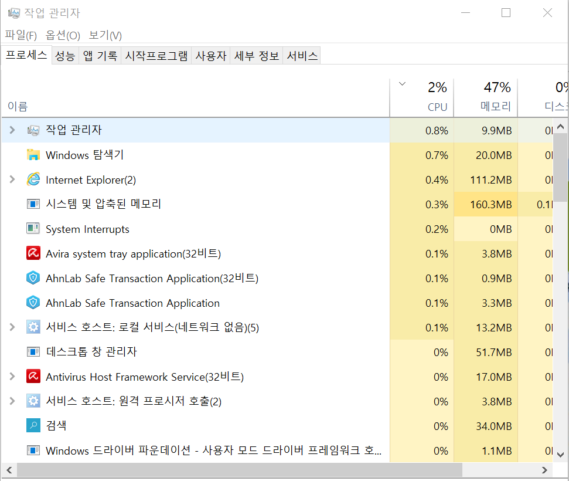Click the System Interrupts process icon
Screen dimensions: 569x481
point(33,229)
